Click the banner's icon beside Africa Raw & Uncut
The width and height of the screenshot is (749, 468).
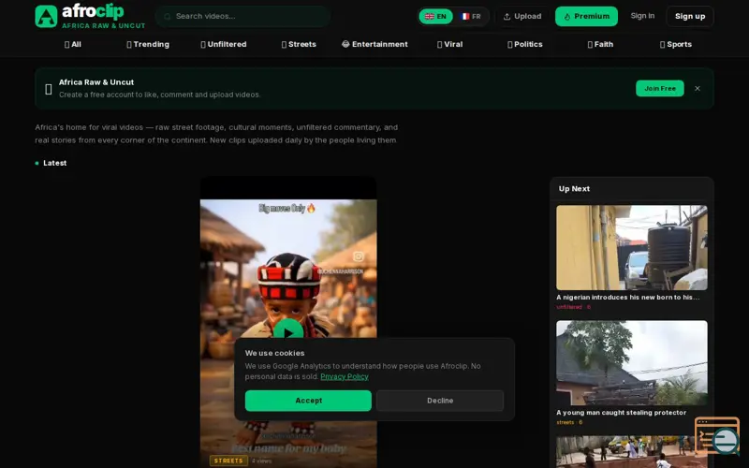[49, 89]
